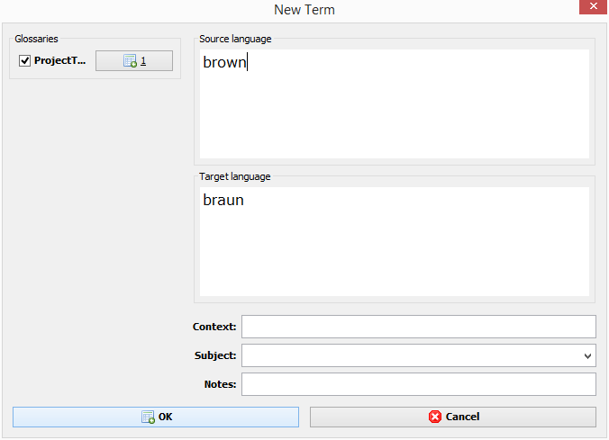
Task: Click inside the Subject combo box field
Action: pyautogui.click(x=410, y=355)
